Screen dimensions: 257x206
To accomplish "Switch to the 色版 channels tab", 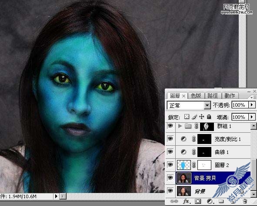I will [x=196, y=96].
